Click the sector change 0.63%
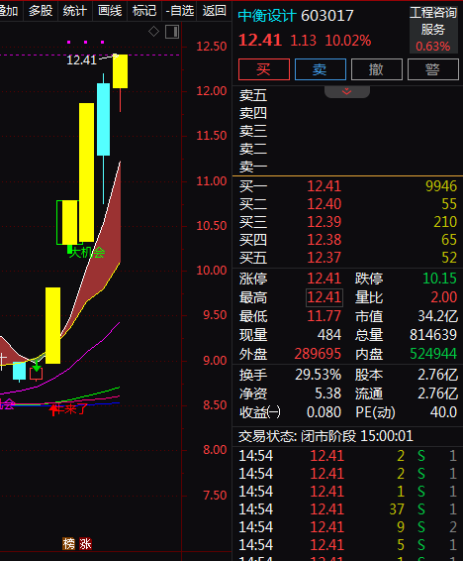Screen dimensions: 463x561 pyautogui.click(x=433, y=47)
